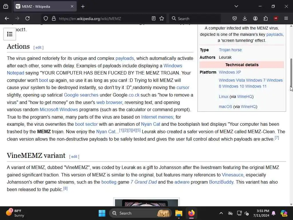Screen dimensions: 293x220
Task: Open the payloads link in Actions text
Action: pyautogui.click(x=125, y=58)
